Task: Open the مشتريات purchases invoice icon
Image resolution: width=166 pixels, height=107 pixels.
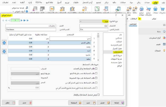Action: point(162,9)
